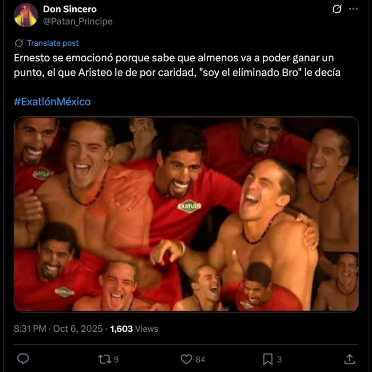Open Don Sincero's profile avatar
This screenshot has width=372, height=372.
(26, 15)
